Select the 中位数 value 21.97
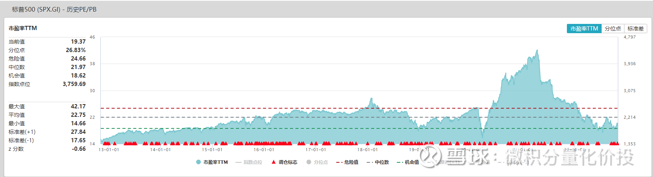Viewport: 653px width, 177px height. point(78,67)
